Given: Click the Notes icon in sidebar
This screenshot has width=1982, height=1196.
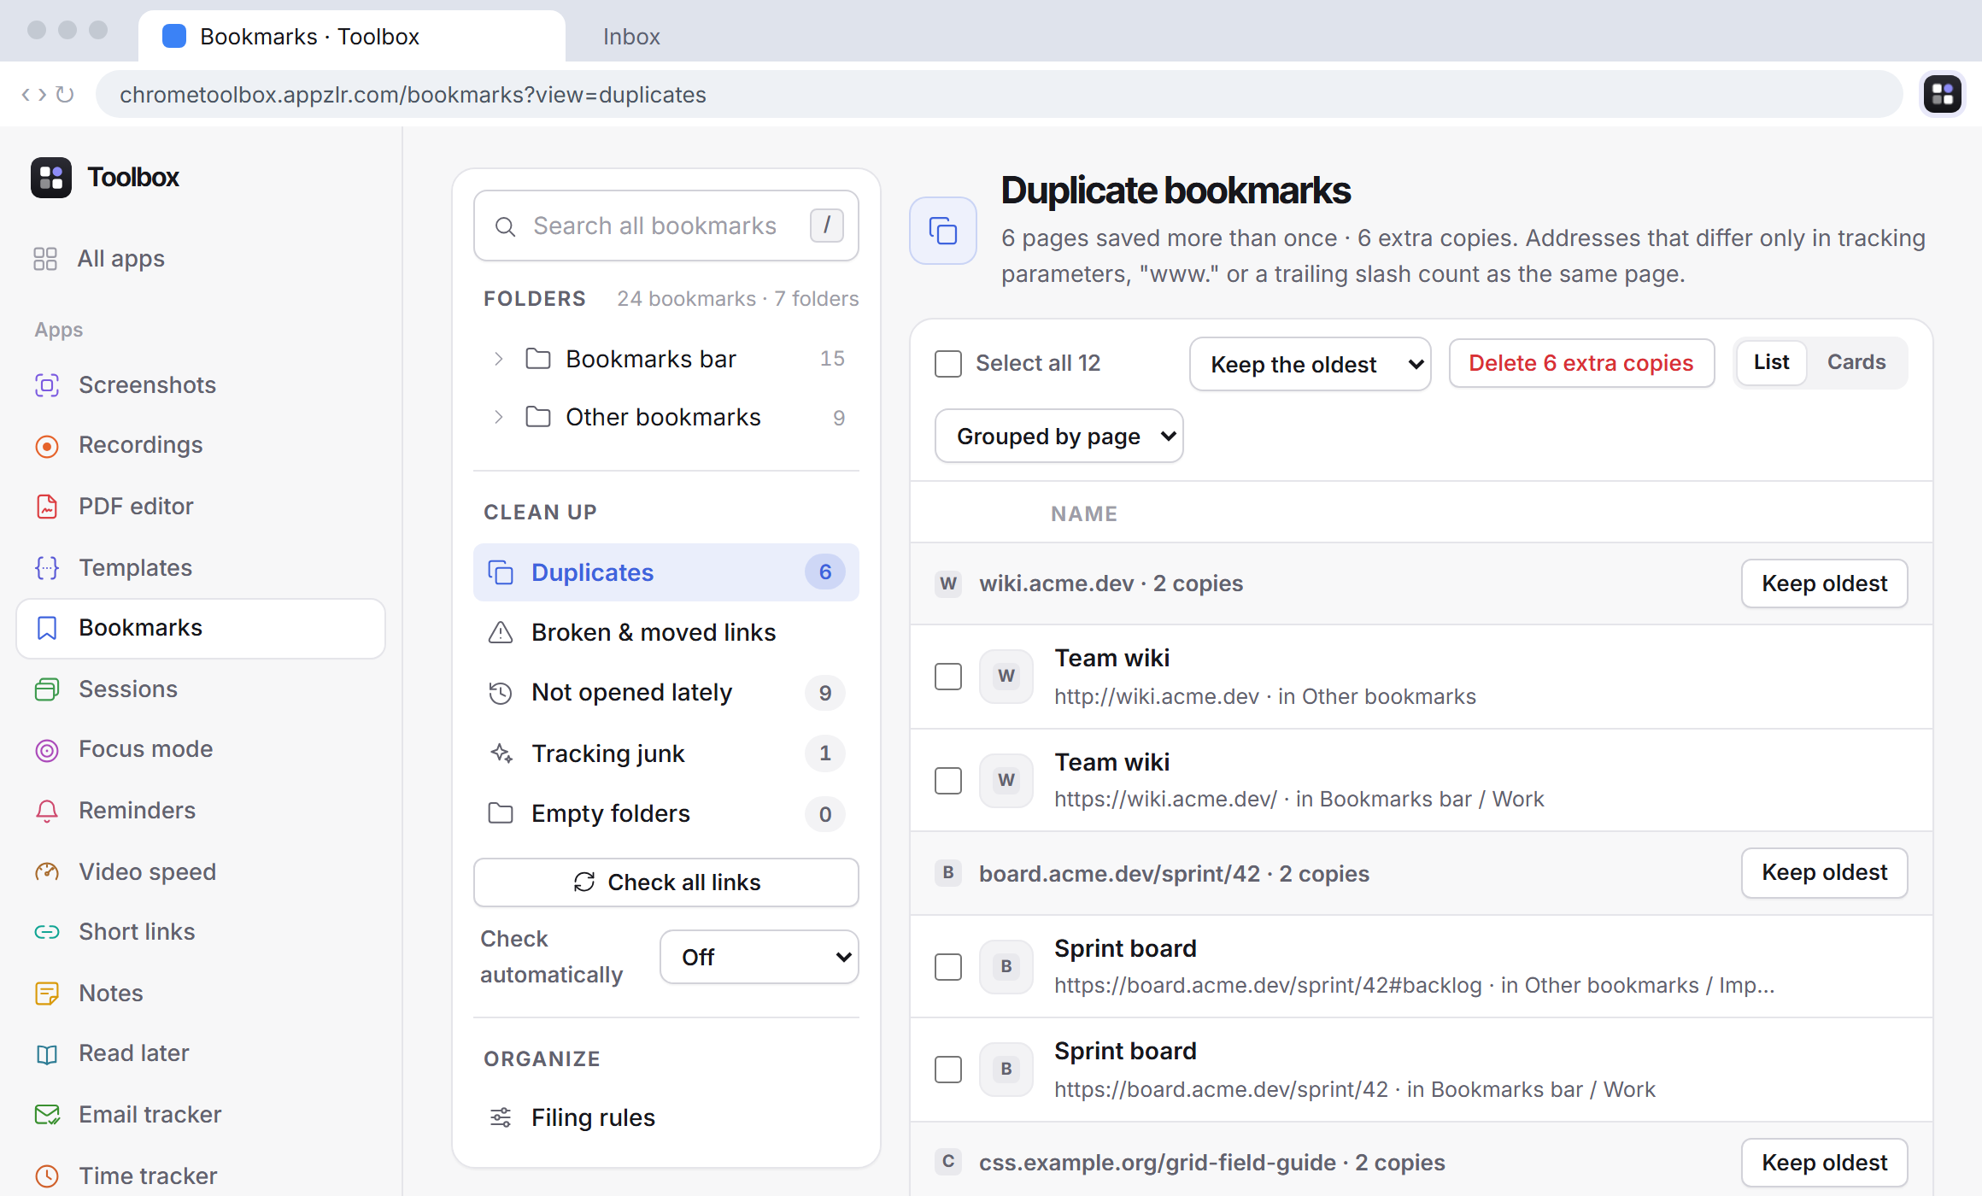Looking at the screenshot, I should [x=47, y=994].
